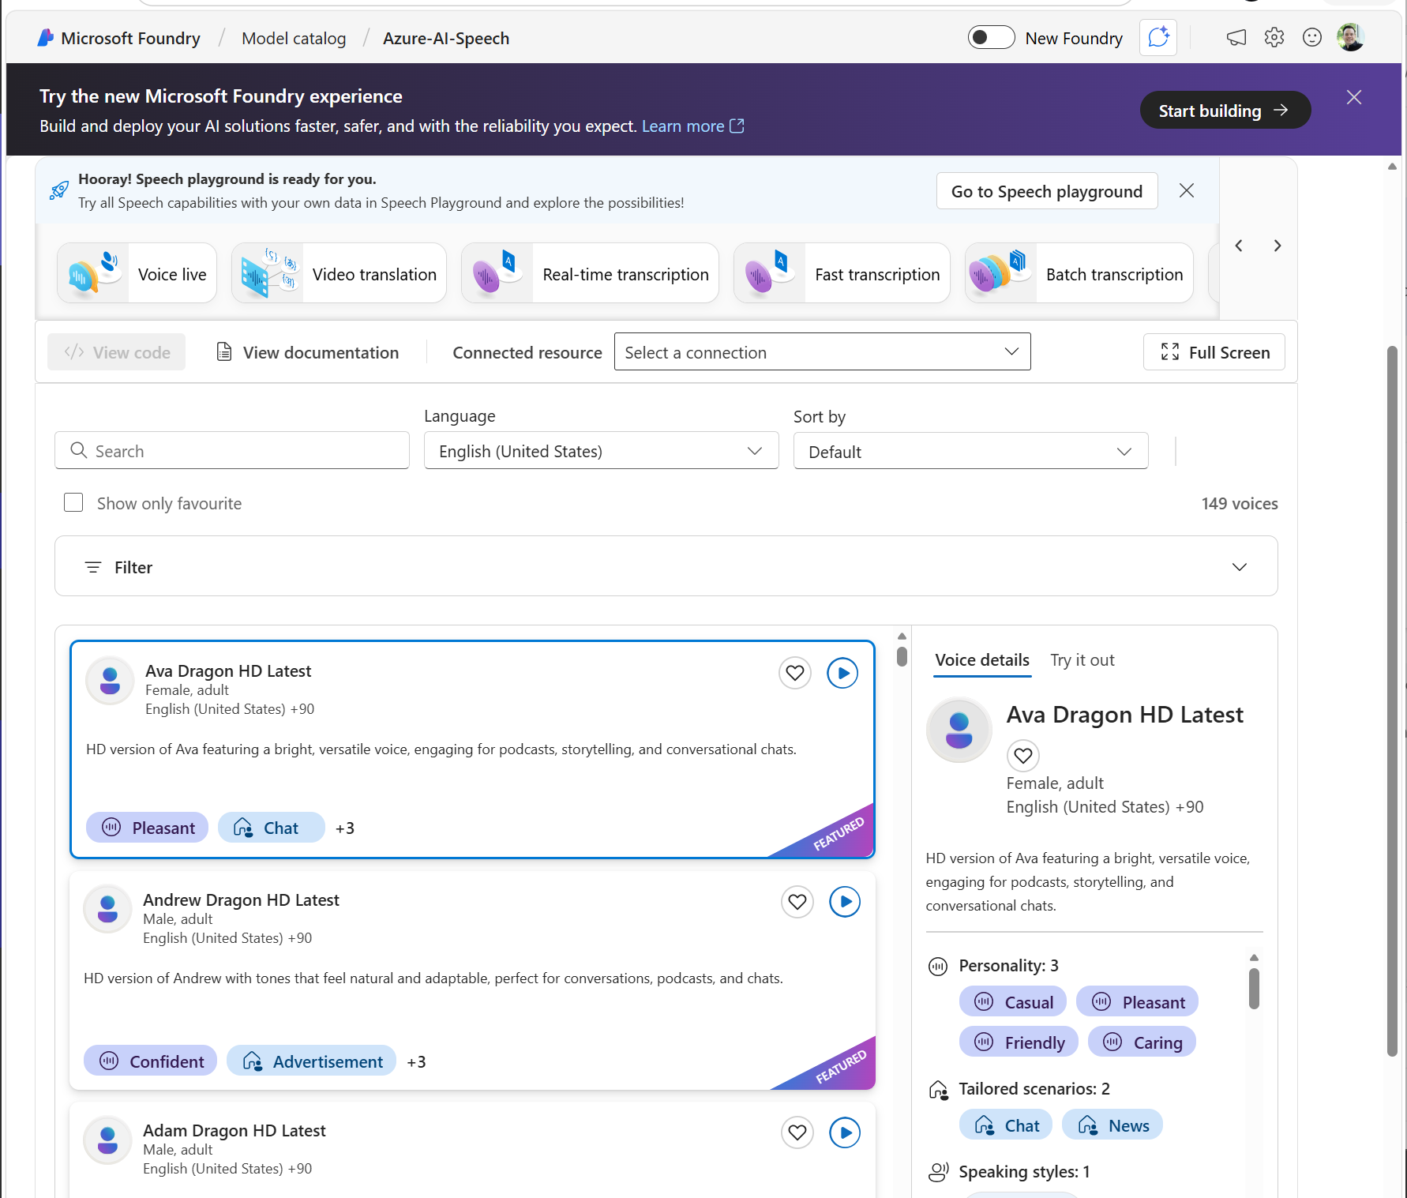The image size is (1407, 1198).
Task: Play the Ava Dragon HD Latest sample
Action: tap(842, 673)
